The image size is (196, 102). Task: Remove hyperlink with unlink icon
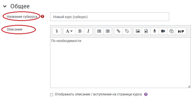(127, 31)
